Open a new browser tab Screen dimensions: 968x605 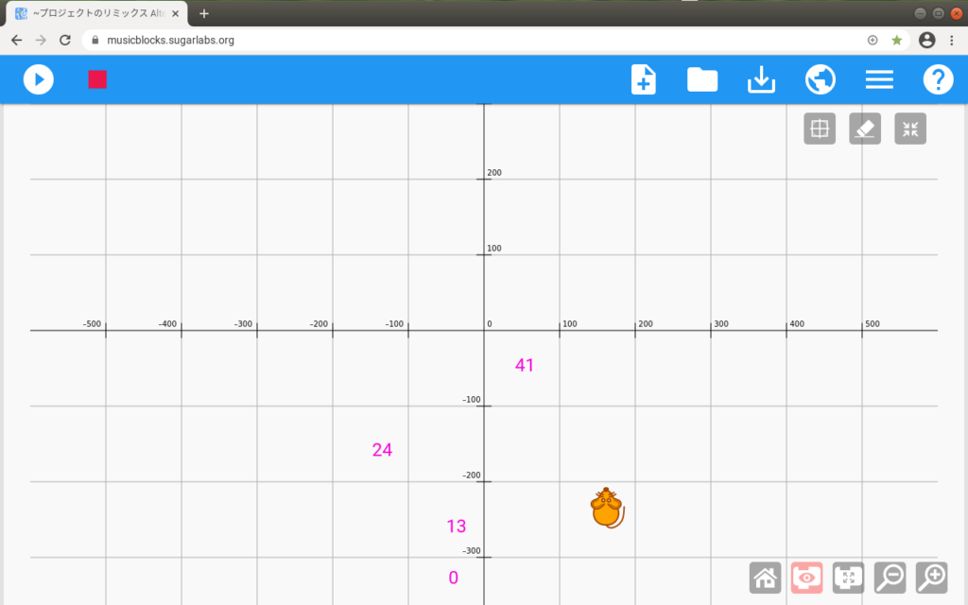tap(204, 13)
